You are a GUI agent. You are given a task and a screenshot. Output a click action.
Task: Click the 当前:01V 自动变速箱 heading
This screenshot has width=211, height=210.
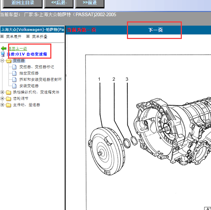tap(27, 54)
